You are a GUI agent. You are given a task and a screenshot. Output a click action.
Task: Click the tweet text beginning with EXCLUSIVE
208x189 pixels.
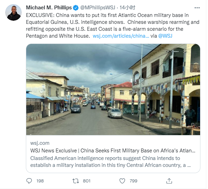103,22
